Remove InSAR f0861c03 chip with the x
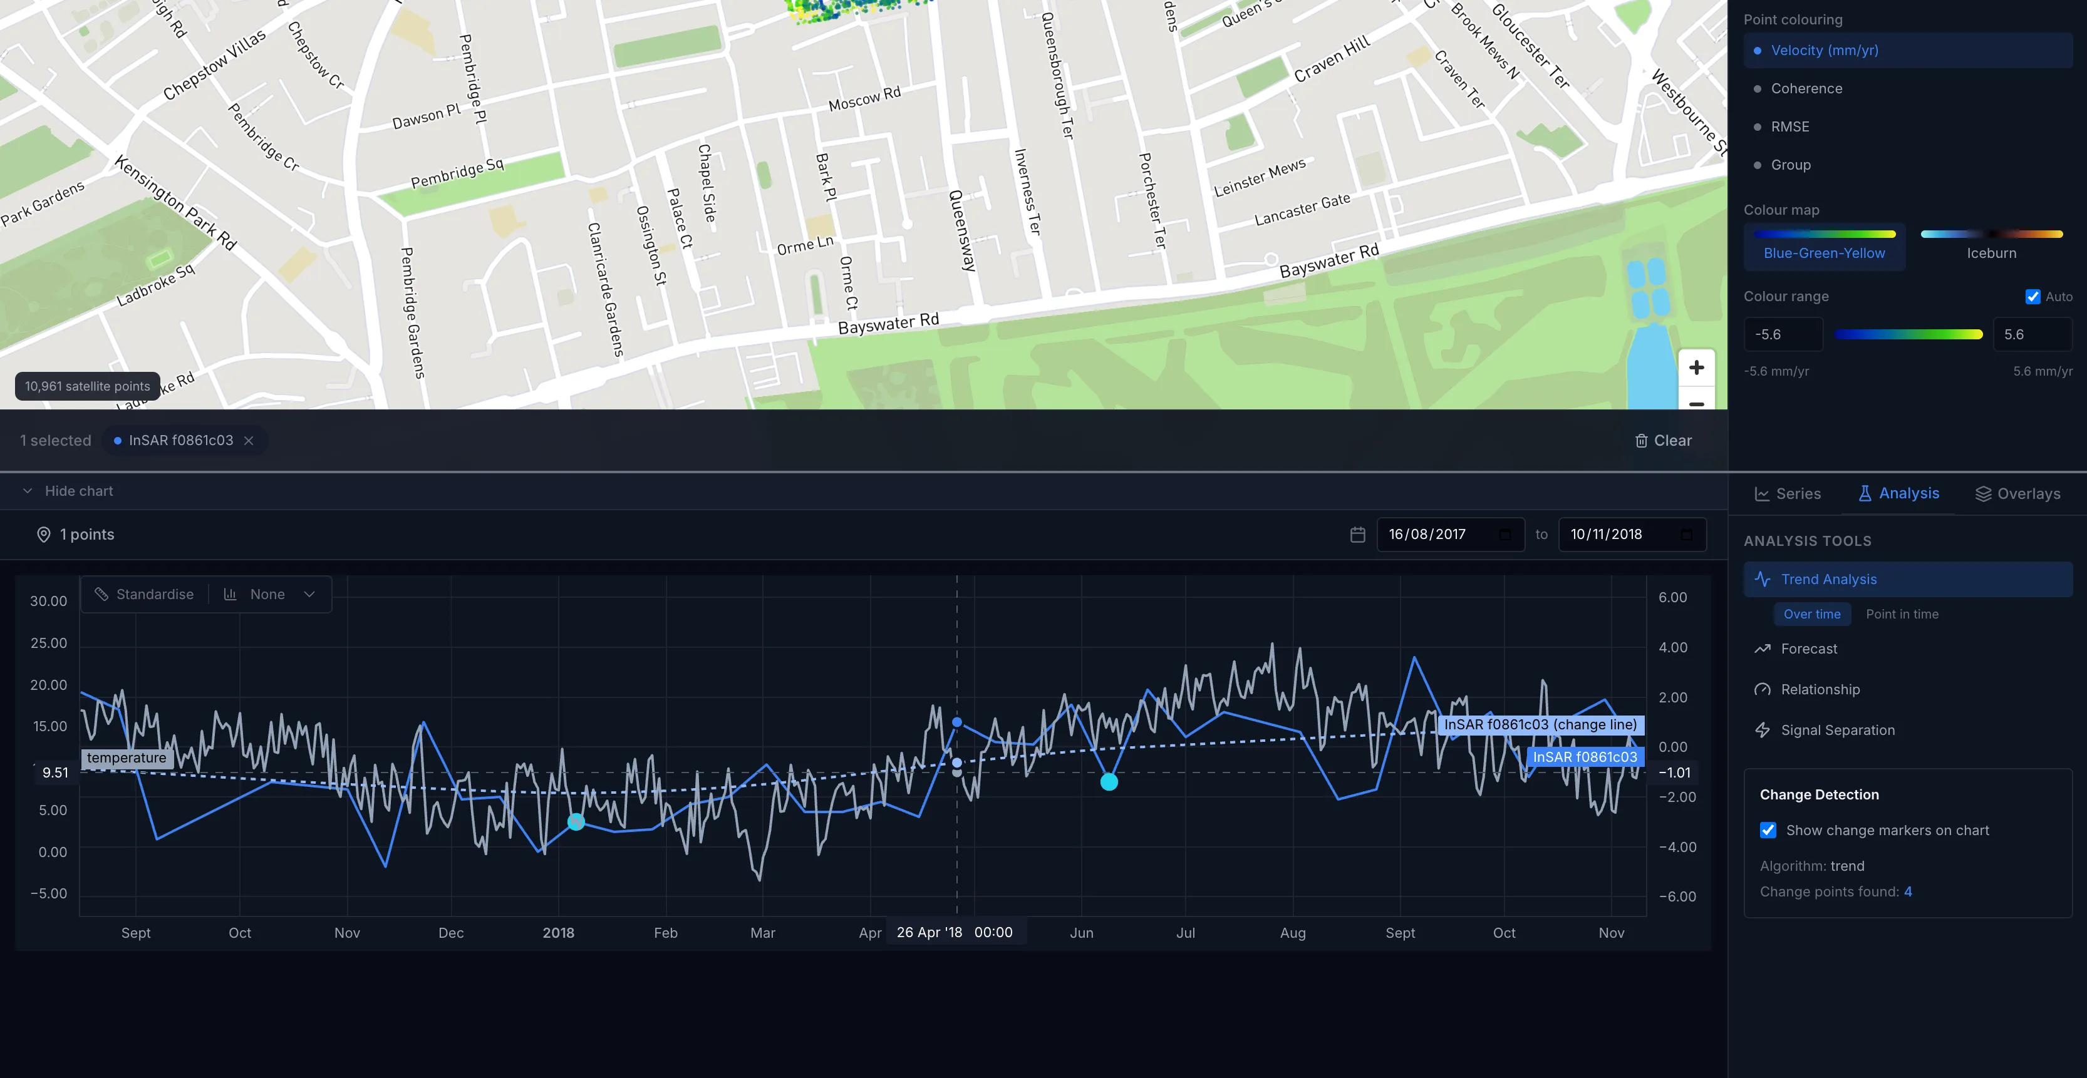This screenshot has width=2087, height=1078. (249, 441)
